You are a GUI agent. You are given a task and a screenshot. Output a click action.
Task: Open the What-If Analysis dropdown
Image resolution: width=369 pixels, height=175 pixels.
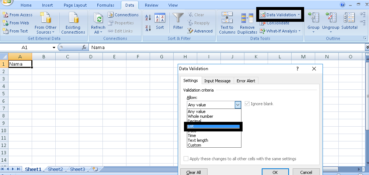280,31
